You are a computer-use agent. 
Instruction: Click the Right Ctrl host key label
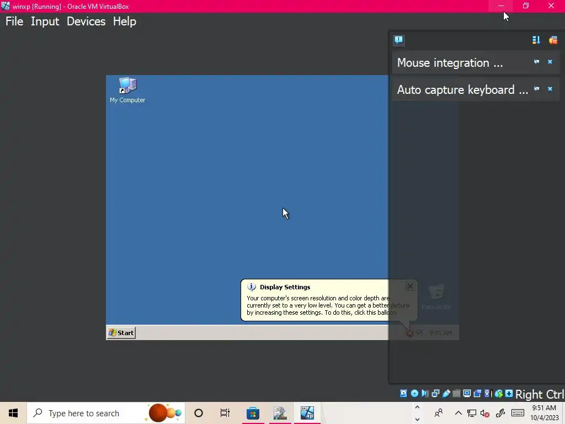540,394
